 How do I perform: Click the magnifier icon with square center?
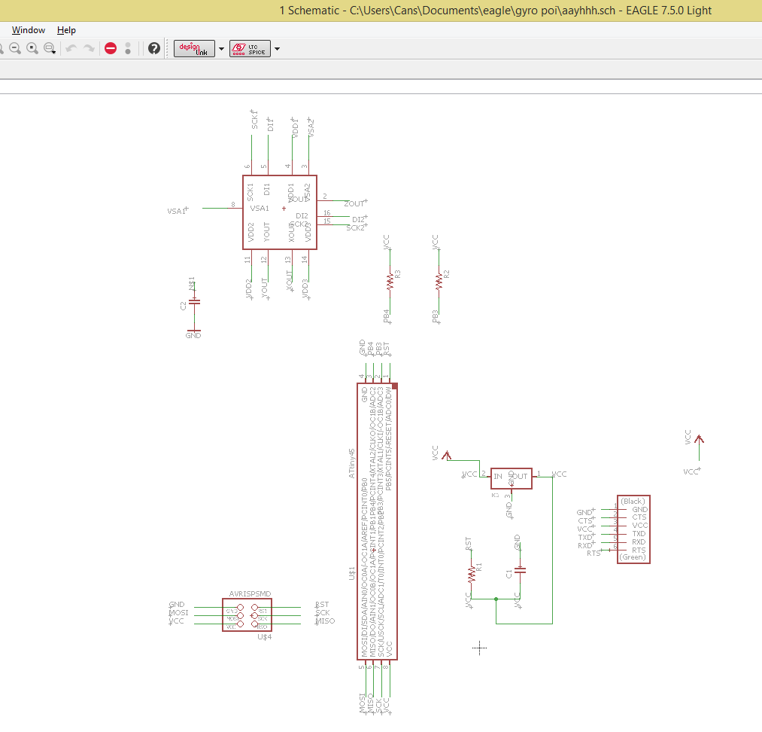(x=32, y=48)
